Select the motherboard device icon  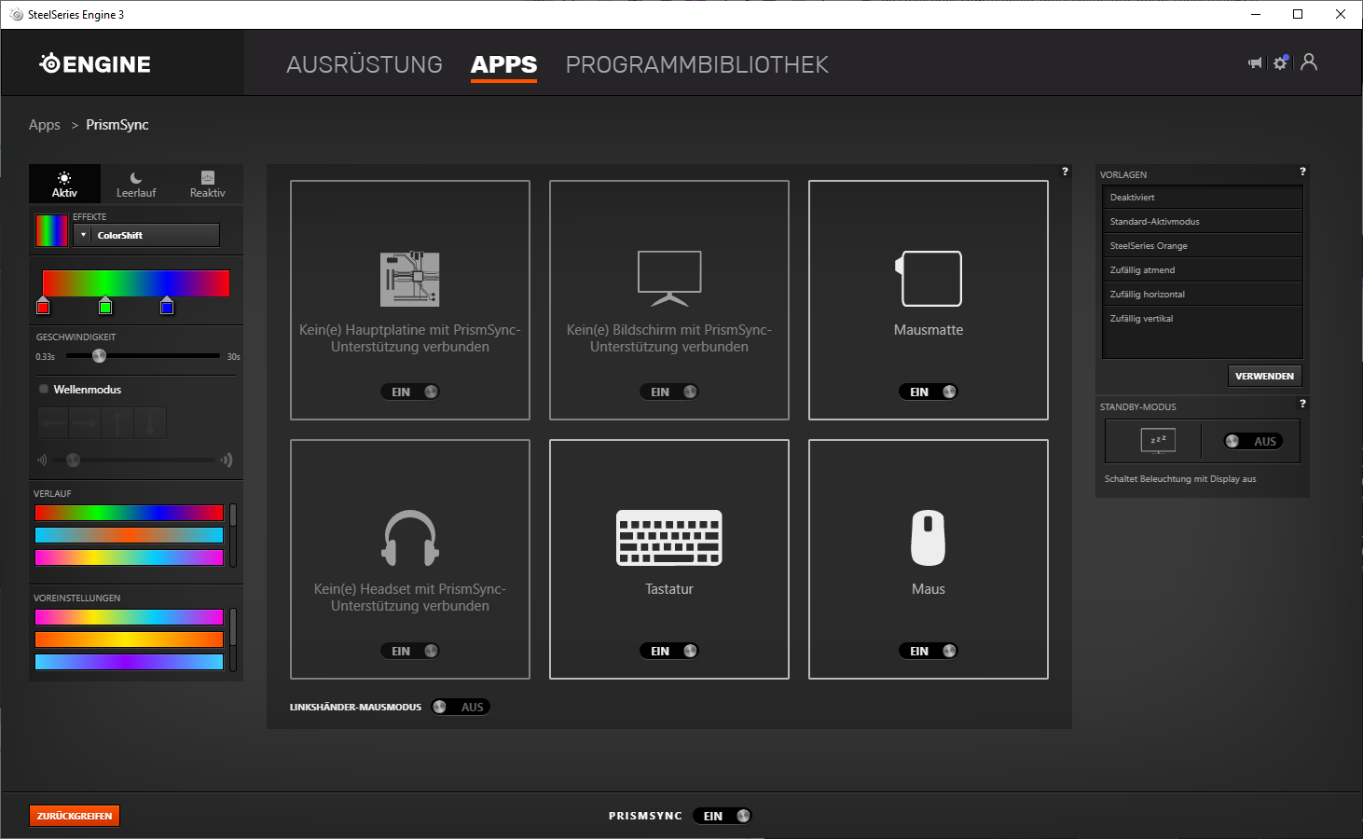coord(410,279)
